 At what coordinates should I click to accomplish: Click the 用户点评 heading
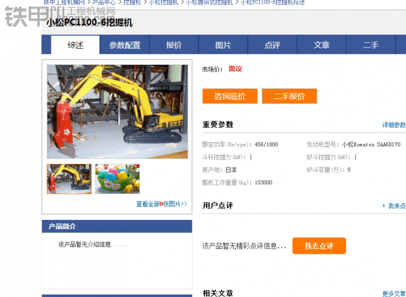pos(218,205)
